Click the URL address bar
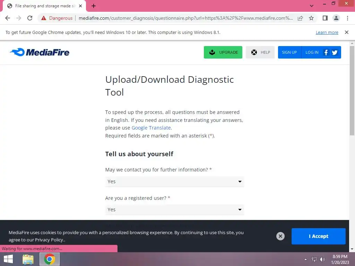 pyautogui.click(x=186, y=18)
